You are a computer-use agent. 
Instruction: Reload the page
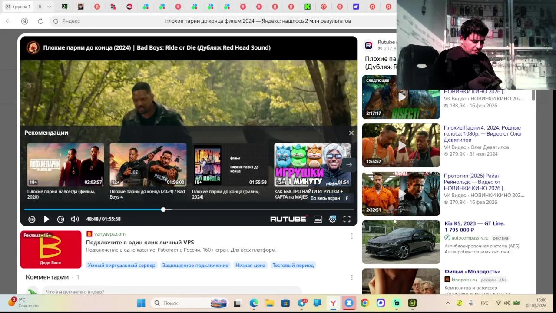[x=40, y=21]
